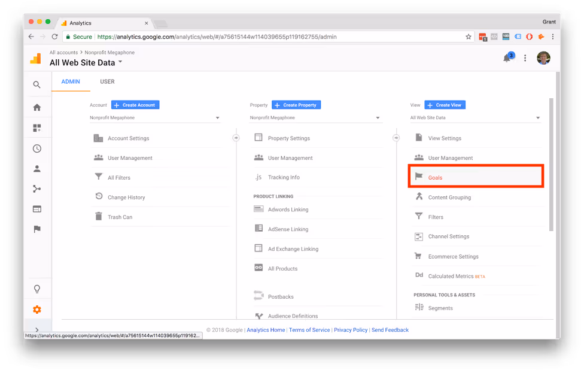The height and width of the screenshot is (373, 584).
Task: Open Behavior reports window icon in the sidebar
Action: pos(37,209)
